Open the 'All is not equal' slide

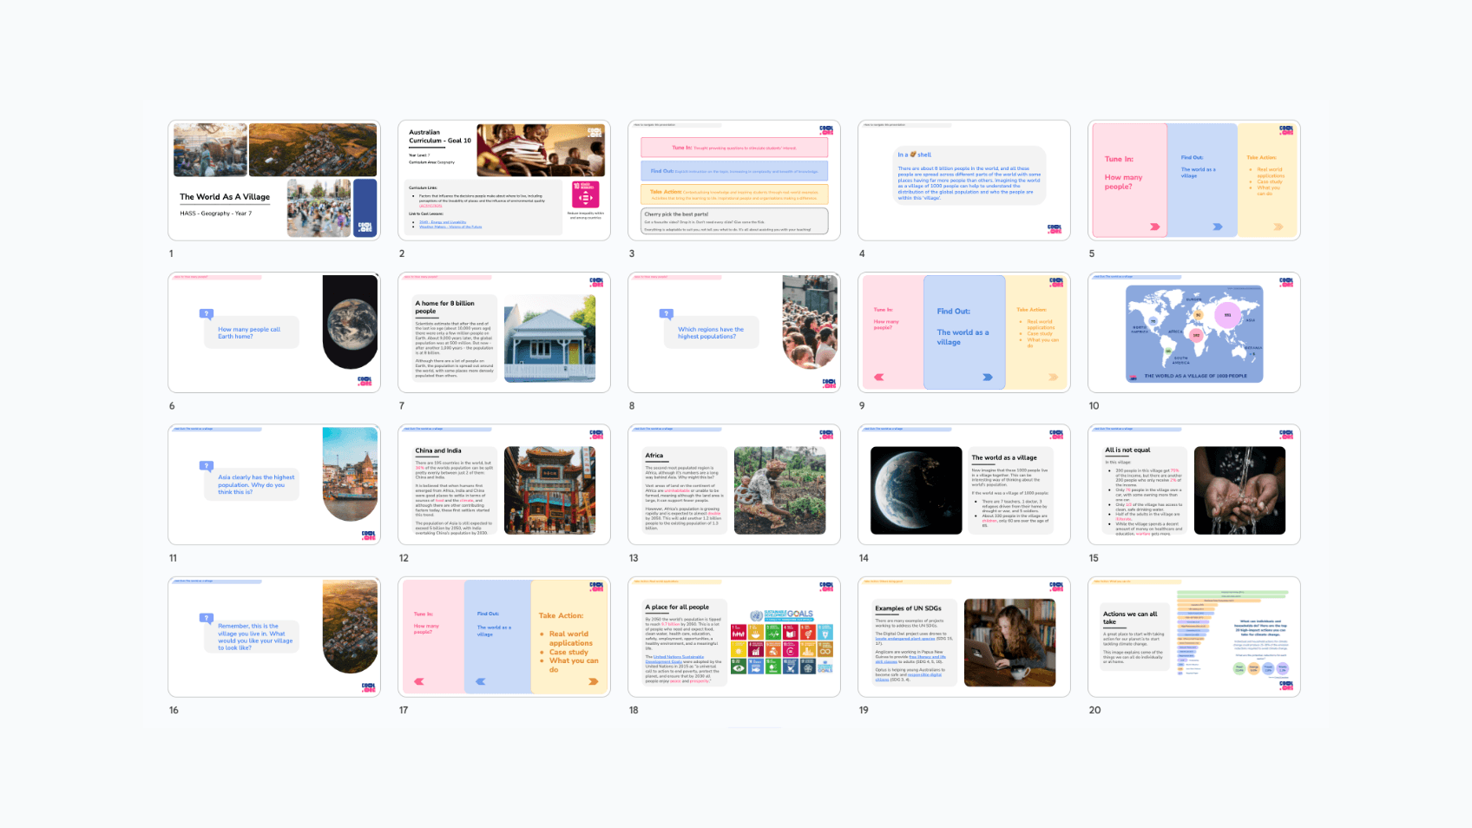pos(1193,484)
